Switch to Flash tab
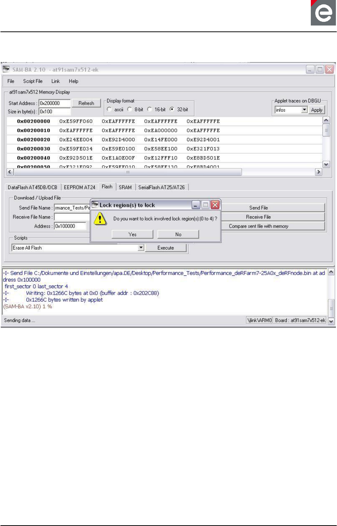The image size is (337, 526). [107, 187]
